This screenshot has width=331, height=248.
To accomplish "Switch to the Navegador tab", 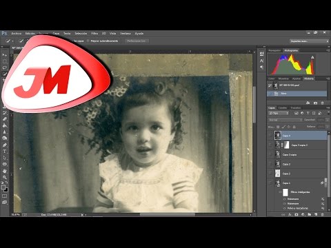I will tap(274, 50).
